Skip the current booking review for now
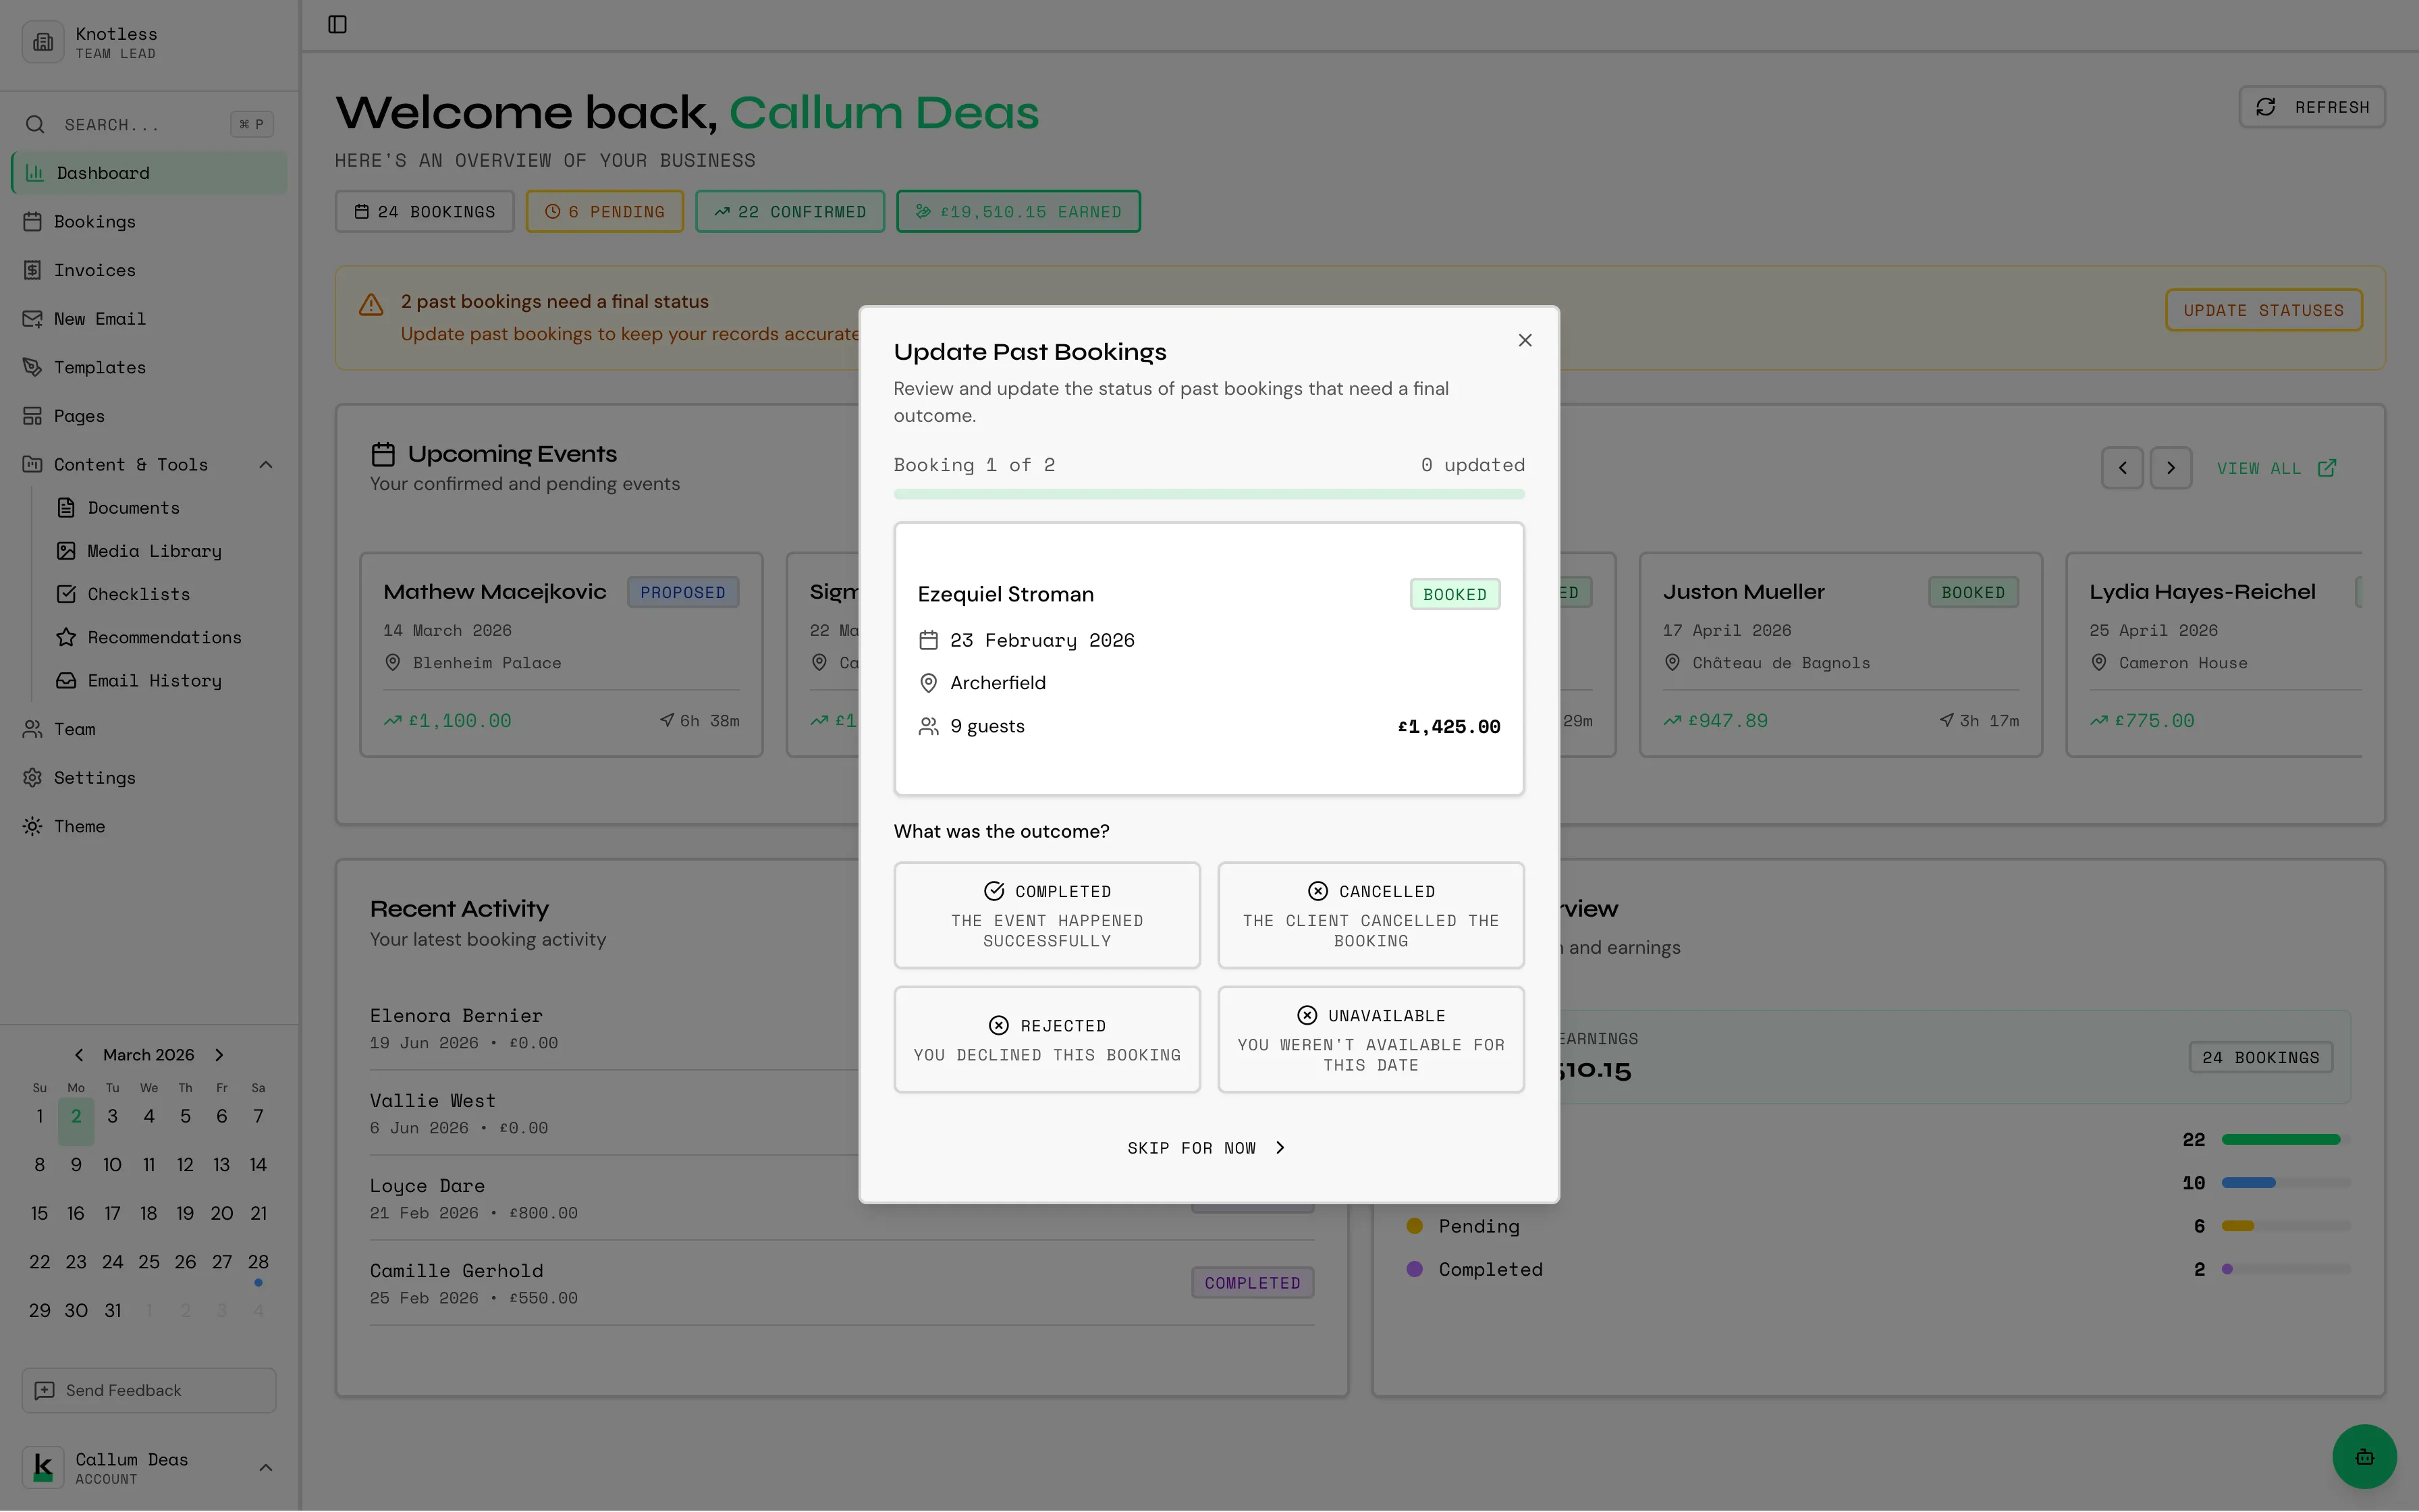This screenshot has width=2419, height=1512. tap(1207, 1147)
